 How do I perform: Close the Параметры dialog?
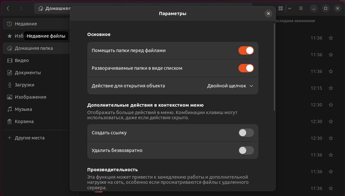tap(268, 13)
